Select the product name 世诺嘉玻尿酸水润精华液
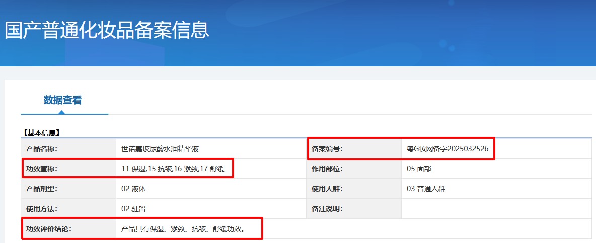596x243 pixels. coord(164,149)
